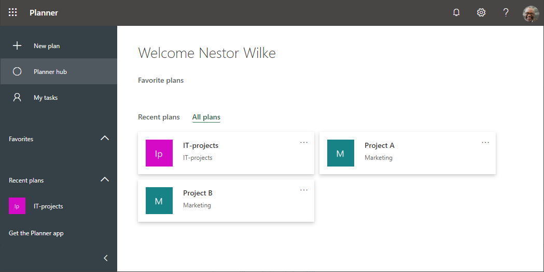Open IT-projects in sidebar recent plans
Image resolution: width=544 pixels, height=272 pixels.
pyautogui.click(x=48, y=206)
